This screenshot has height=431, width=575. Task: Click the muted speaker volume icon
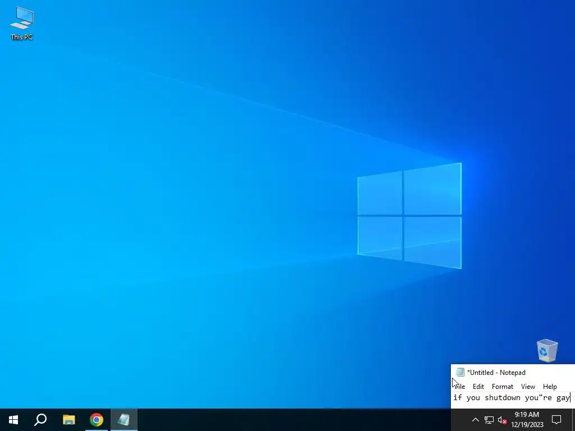coord(502,420)
